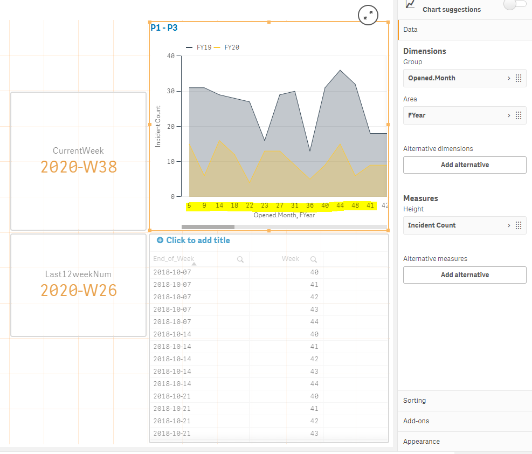The height and width of the screenshot is (454, 532).
Task: Select the CurrentWeek KPI tile
Action: click(x=78, y=161)
